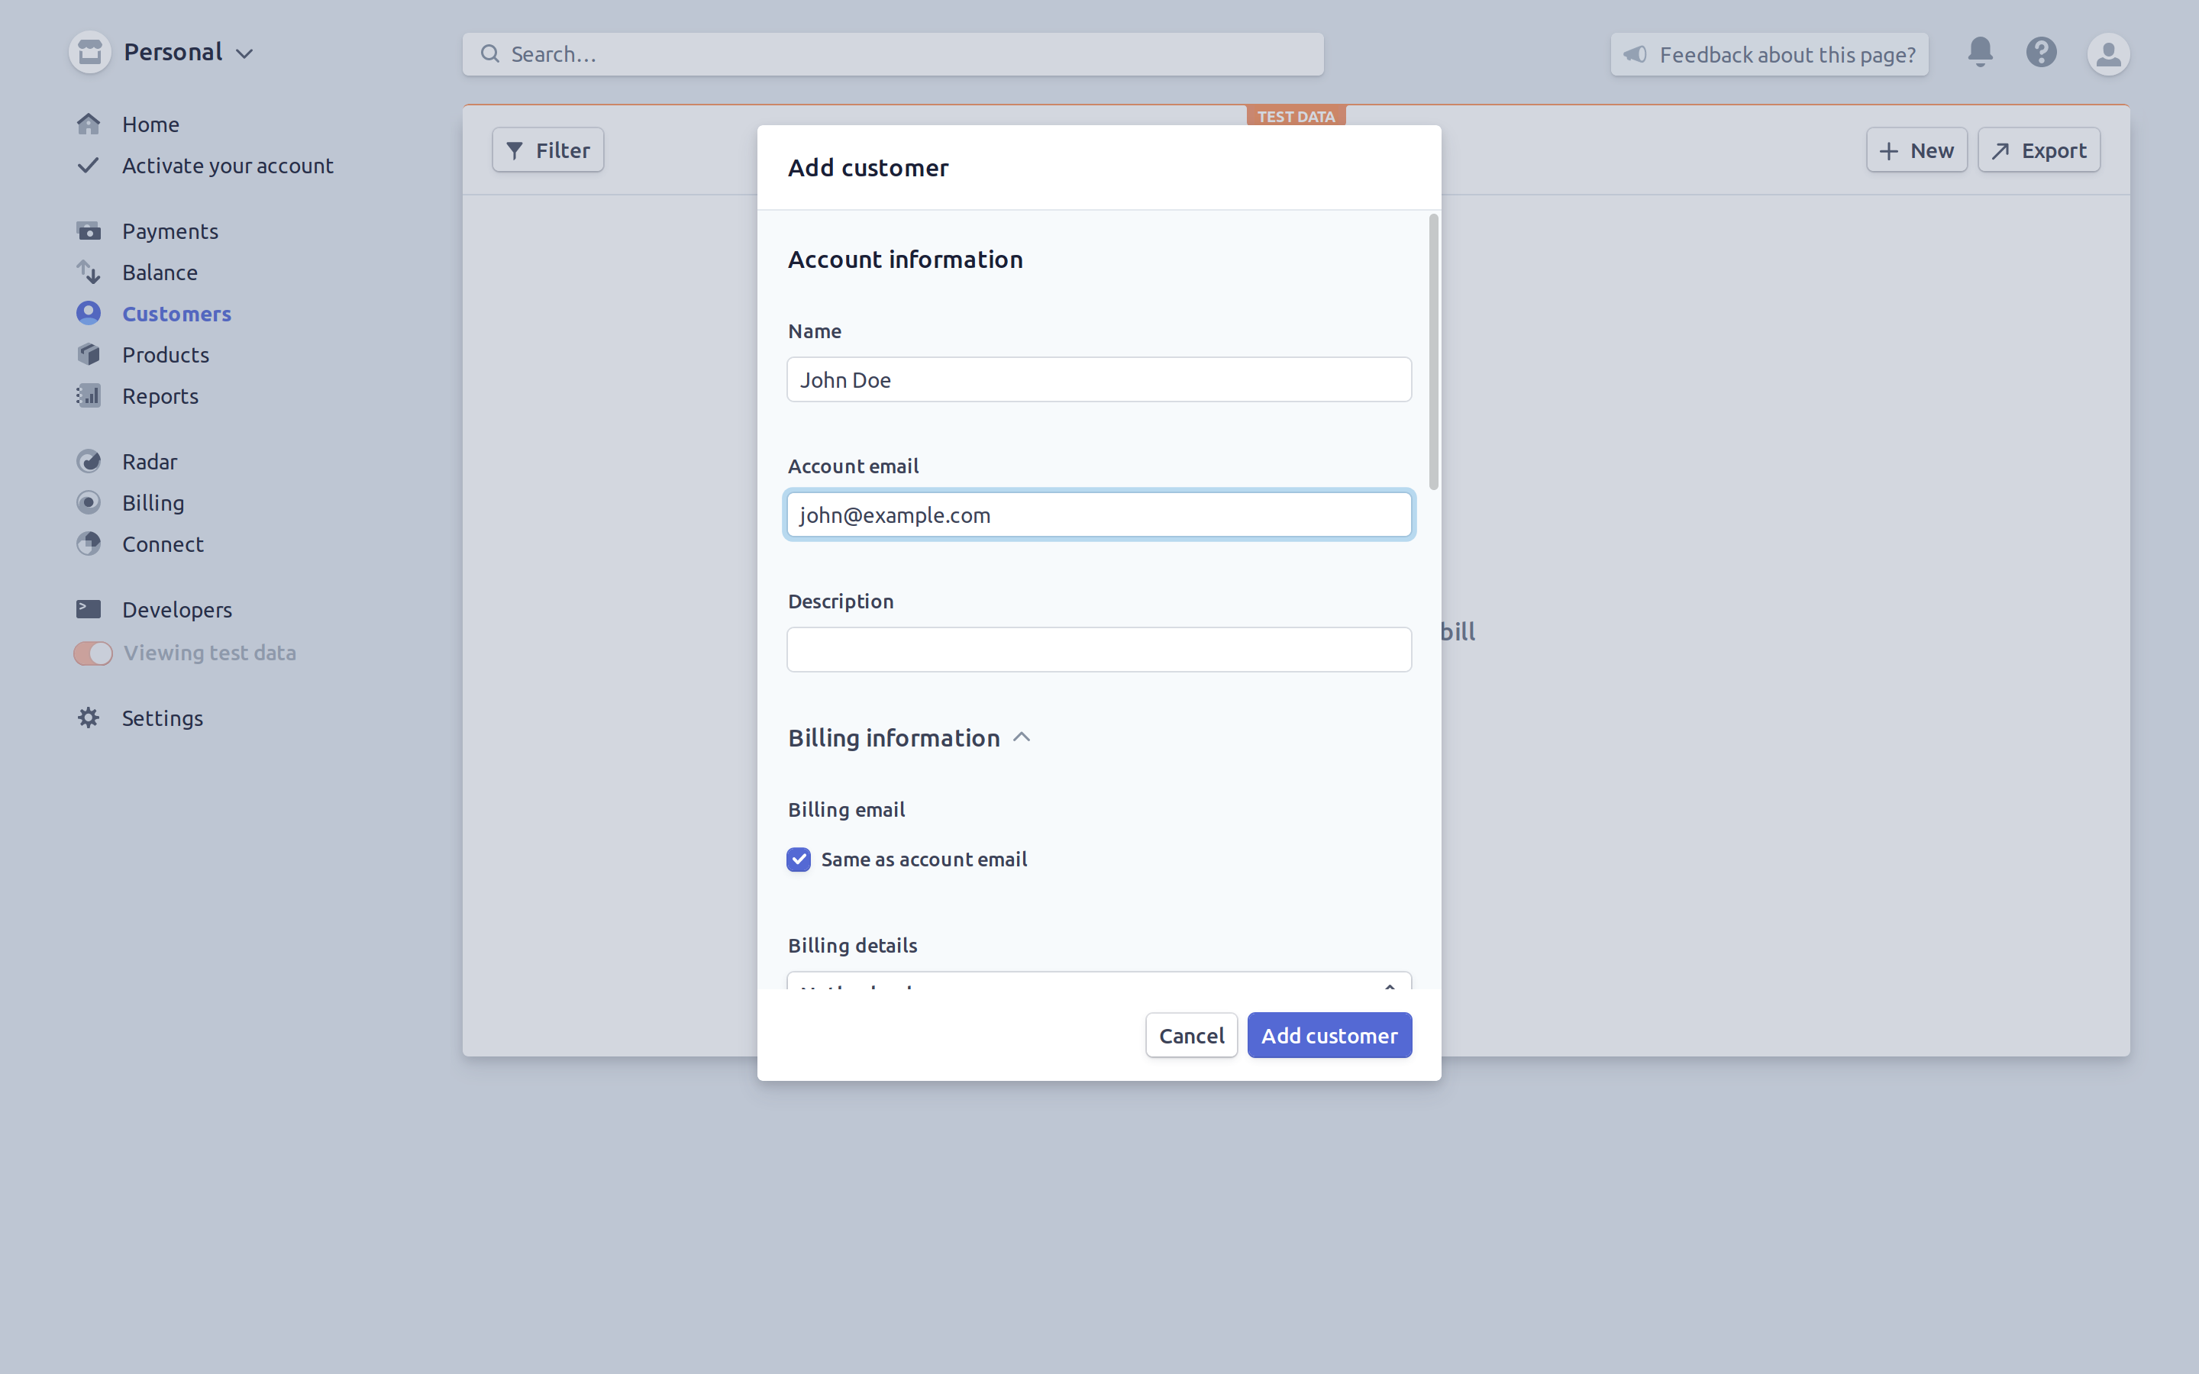Viewport: 2199px width, 1374px height.
Task: Open your profile avatar menu
Action: pos(2108,54)
